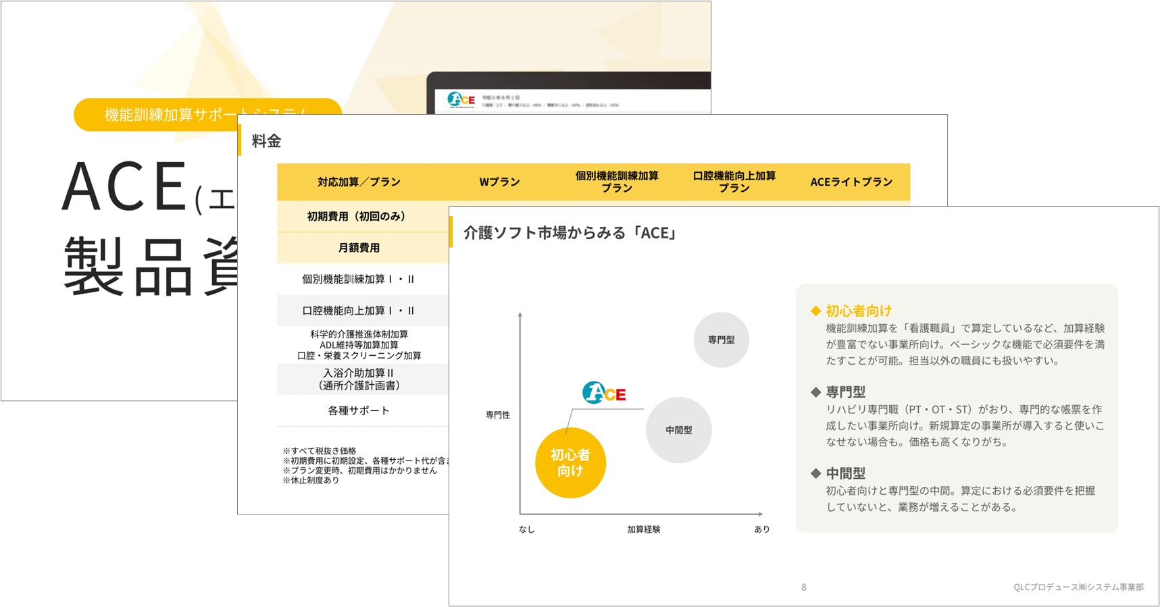The width and height of the screenshot is (1160, 607).
Task: Click the 口腔機能向上加算プラン column header
Action: (x=734, y=182)
